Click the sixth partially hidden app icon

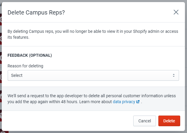click(1, 116)
